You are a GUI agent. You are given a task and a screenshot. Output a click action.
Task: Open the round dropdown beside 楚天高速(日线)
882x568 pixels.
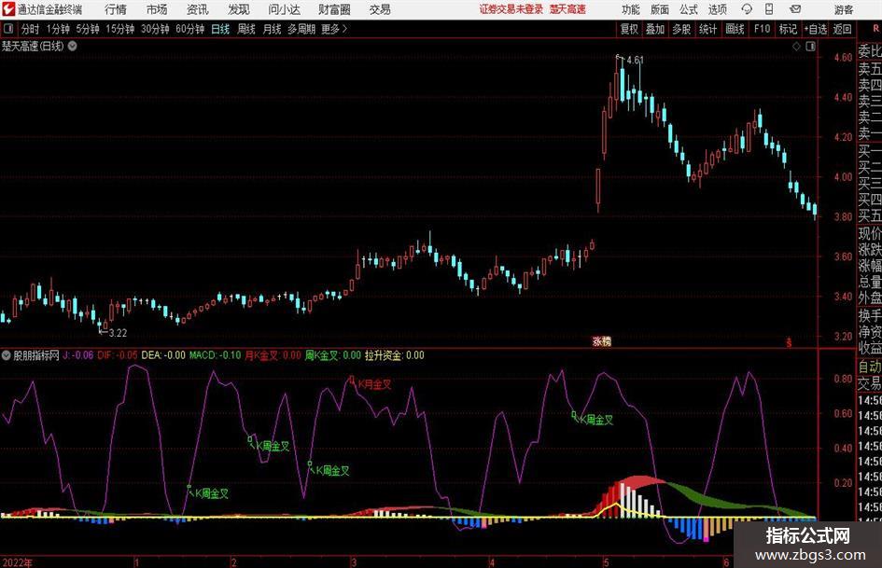coord(73,46)
